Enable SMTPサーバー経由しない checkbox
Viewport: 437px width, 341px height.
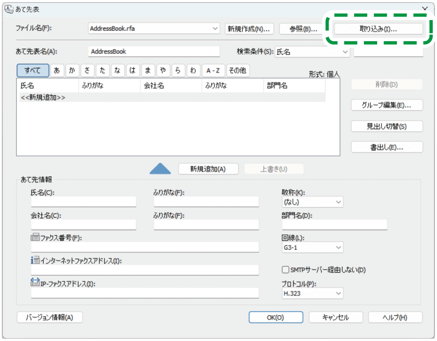point(286,270)
